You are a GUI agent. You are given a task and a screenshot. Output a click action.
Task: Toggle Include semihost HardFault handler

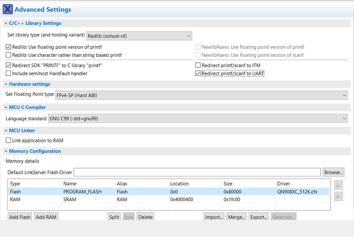[9, 73]
